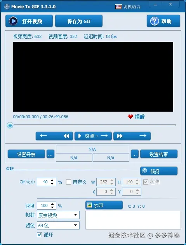Click the top N/A duration field
186x245 pixels.
pos(92,149)
